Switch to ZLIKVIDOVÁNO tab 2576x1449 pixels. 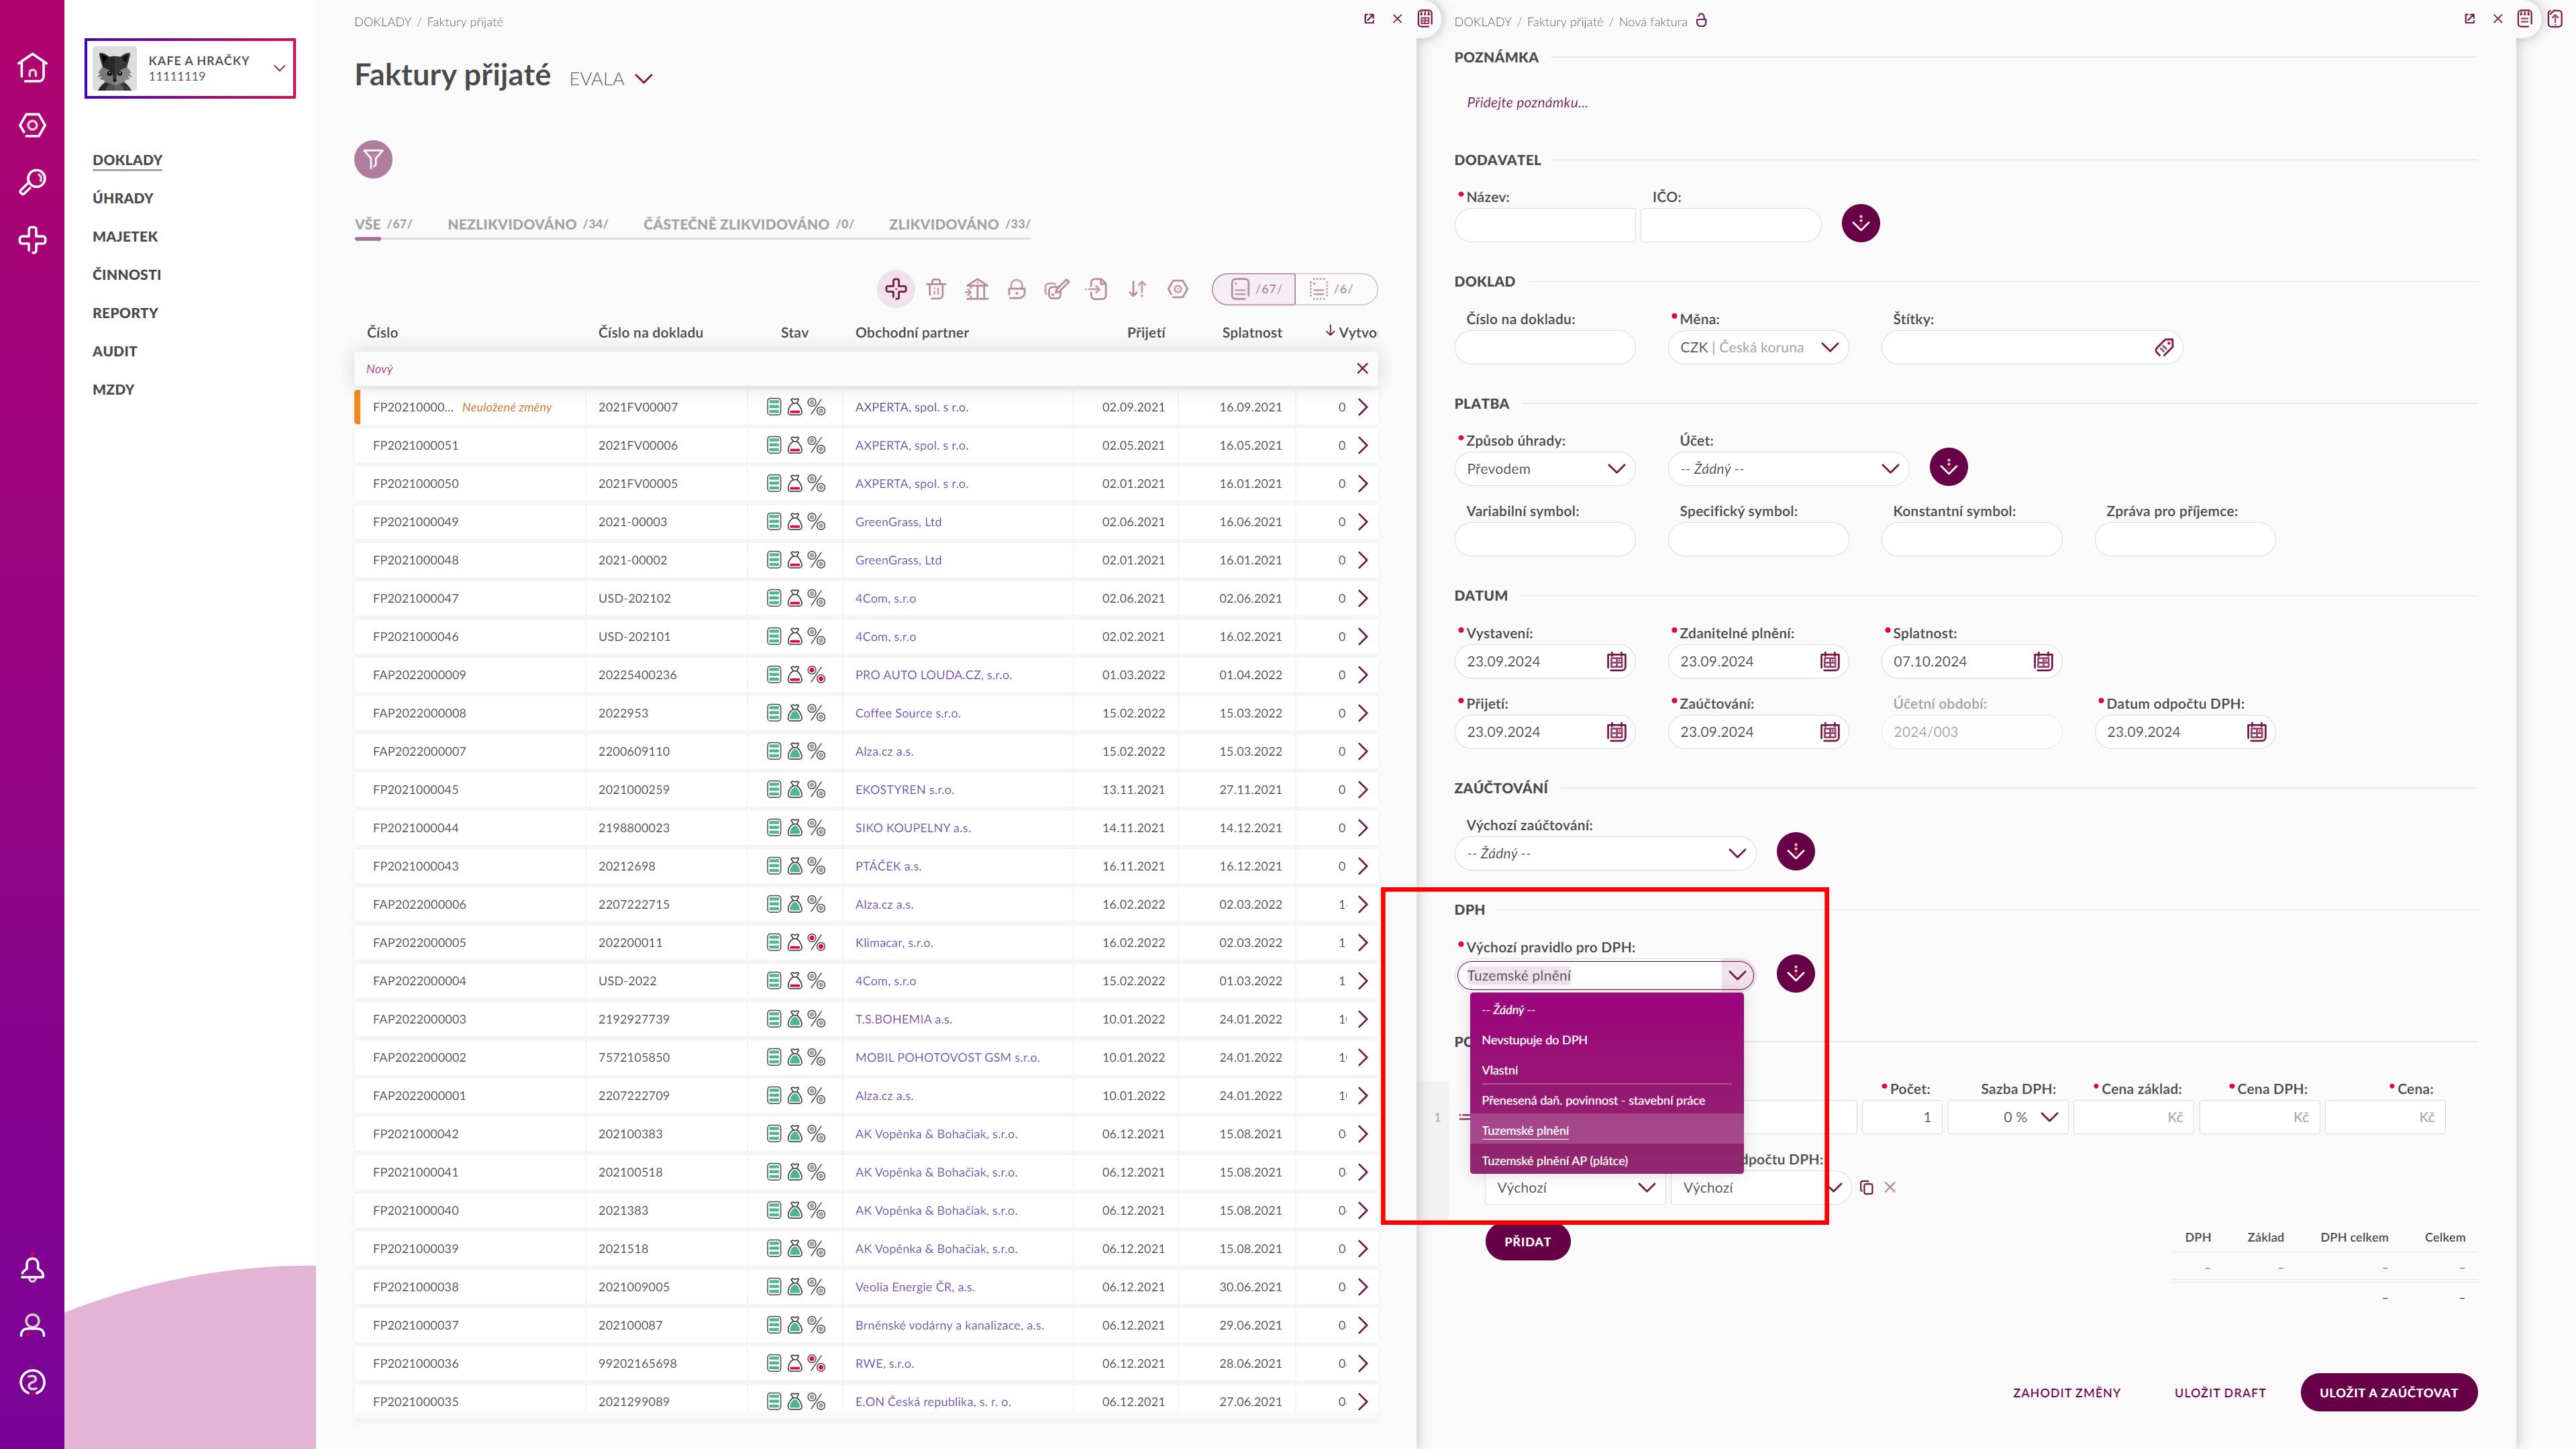pyautogui.click(x=959, y=224)
